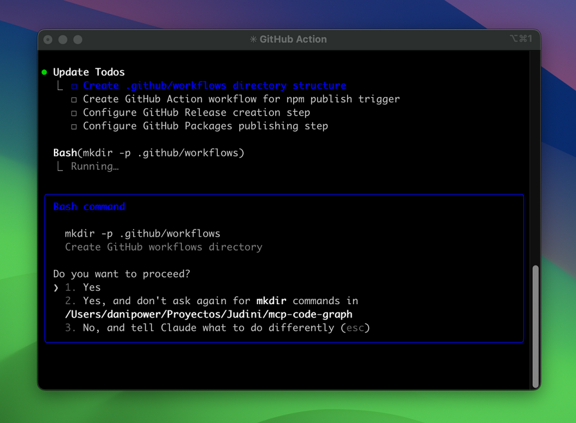Click the 'Create GitHub workflows directory' description text
Screen dimensions: 576x423
tap(163, 247)
